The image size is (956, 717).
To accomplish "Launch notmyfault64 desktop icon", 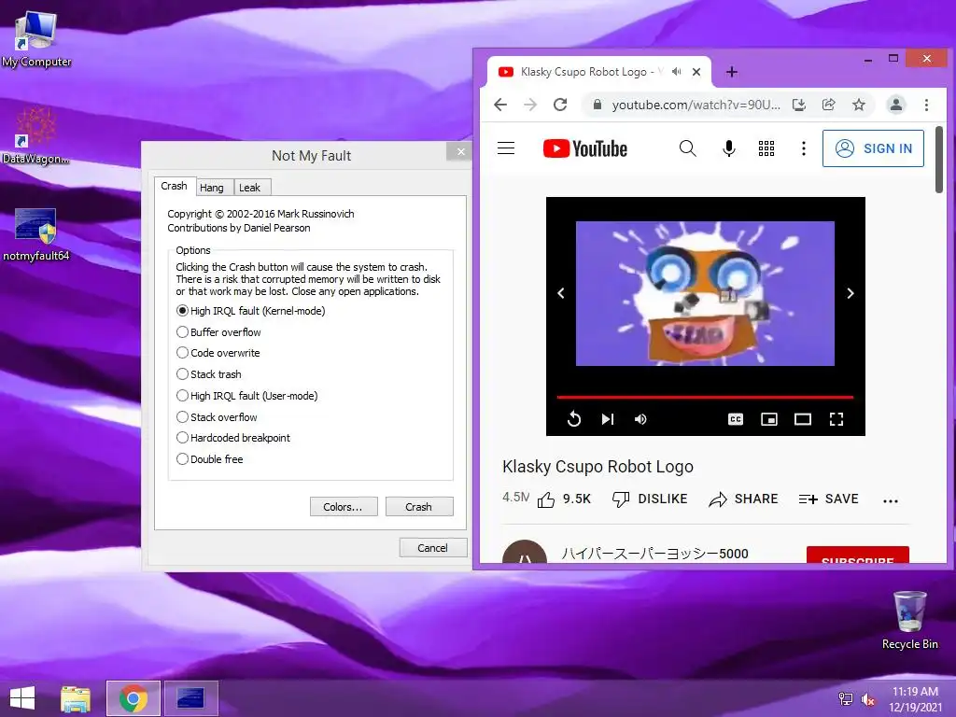I will (x=36, y=234).
